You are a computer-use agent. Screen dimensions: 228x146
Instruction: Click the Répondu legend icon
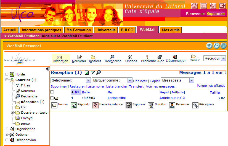click(x=74, y=105)
